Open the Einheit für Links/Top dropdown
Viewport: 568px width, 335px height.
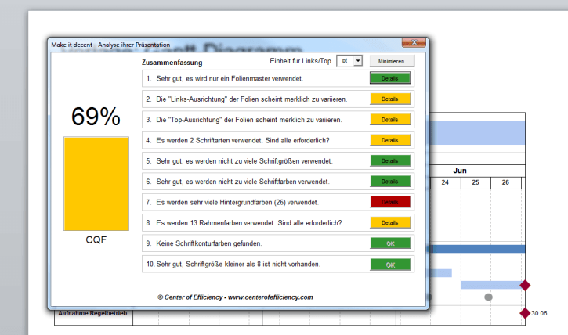tap(358, 61)
